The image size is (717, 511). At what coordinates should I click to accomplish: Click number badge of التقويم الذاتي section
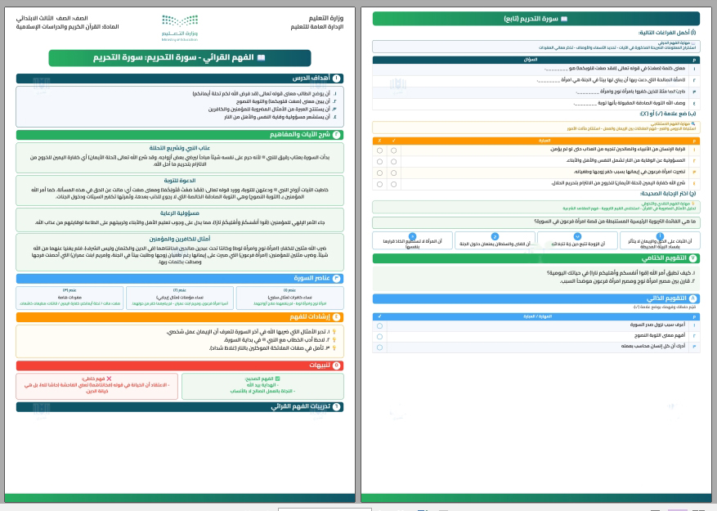pos(692,298)
